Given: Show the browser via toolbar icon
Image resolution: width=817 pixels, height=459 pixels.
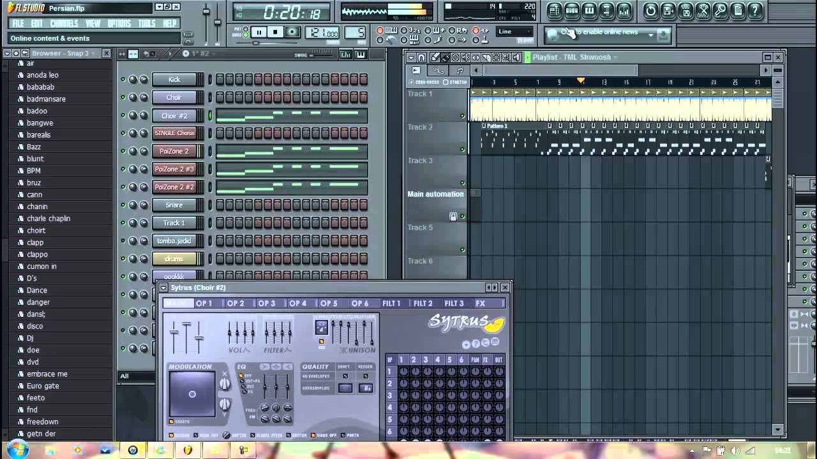Looking at the screenshot, I should pos(606,10).
